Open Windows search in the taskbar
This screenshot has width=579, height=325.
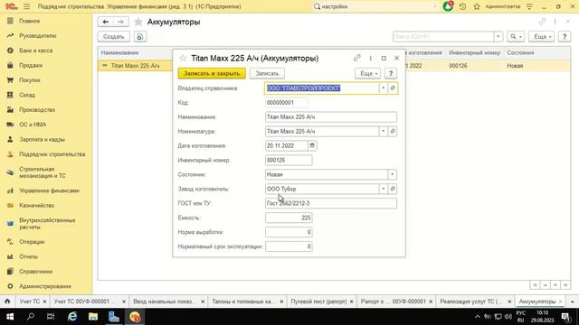pos(31,317)
